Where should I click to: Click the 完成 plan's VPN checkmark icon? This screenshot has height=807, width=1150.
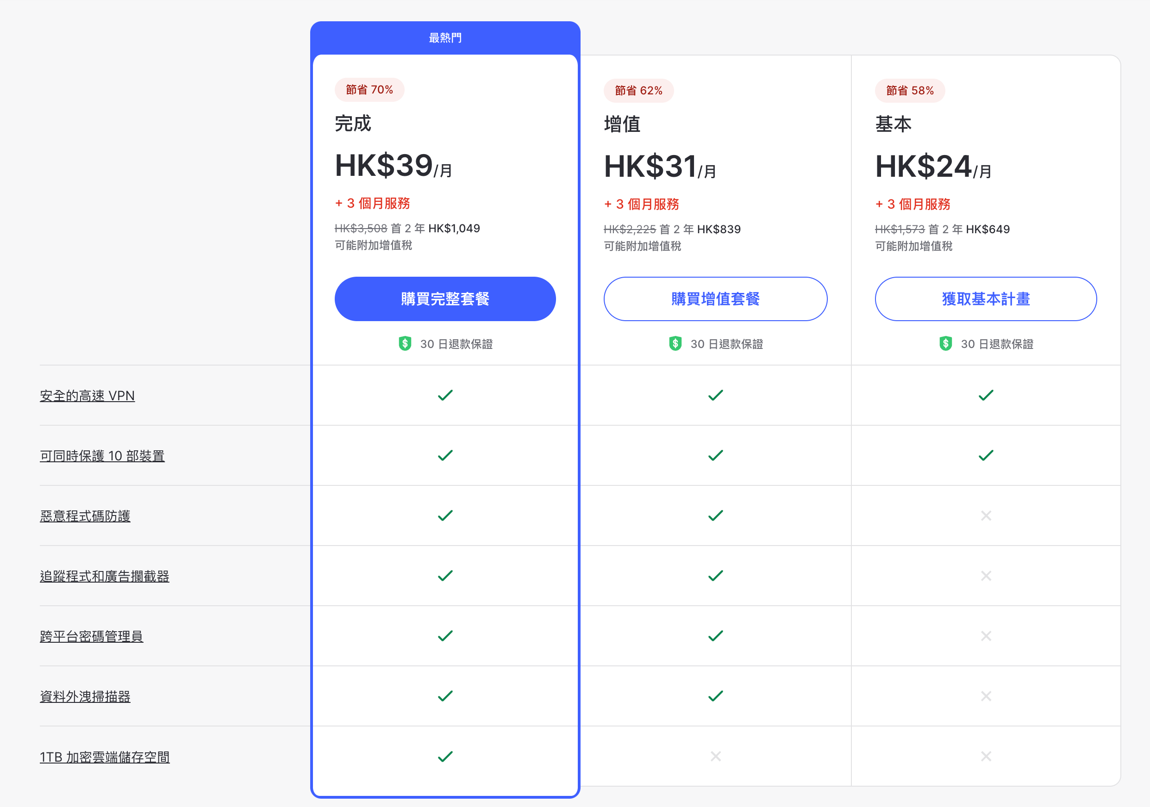445,396
